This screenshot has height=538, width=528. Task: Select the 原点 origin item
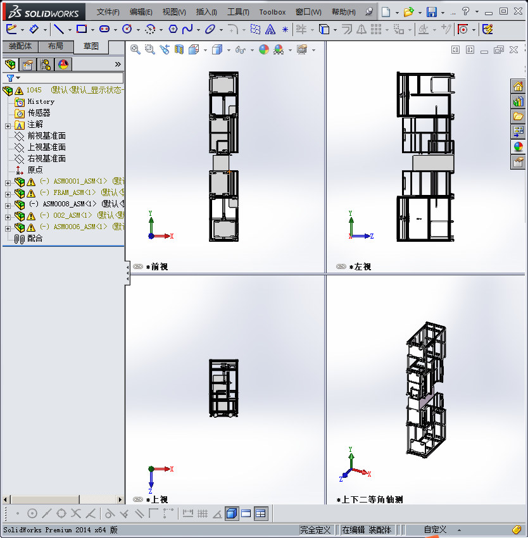35,170
